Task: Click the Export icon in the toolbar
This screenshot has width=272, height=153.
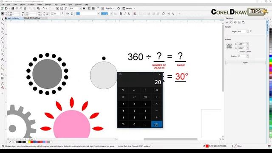Action: (x=62, y=8)
